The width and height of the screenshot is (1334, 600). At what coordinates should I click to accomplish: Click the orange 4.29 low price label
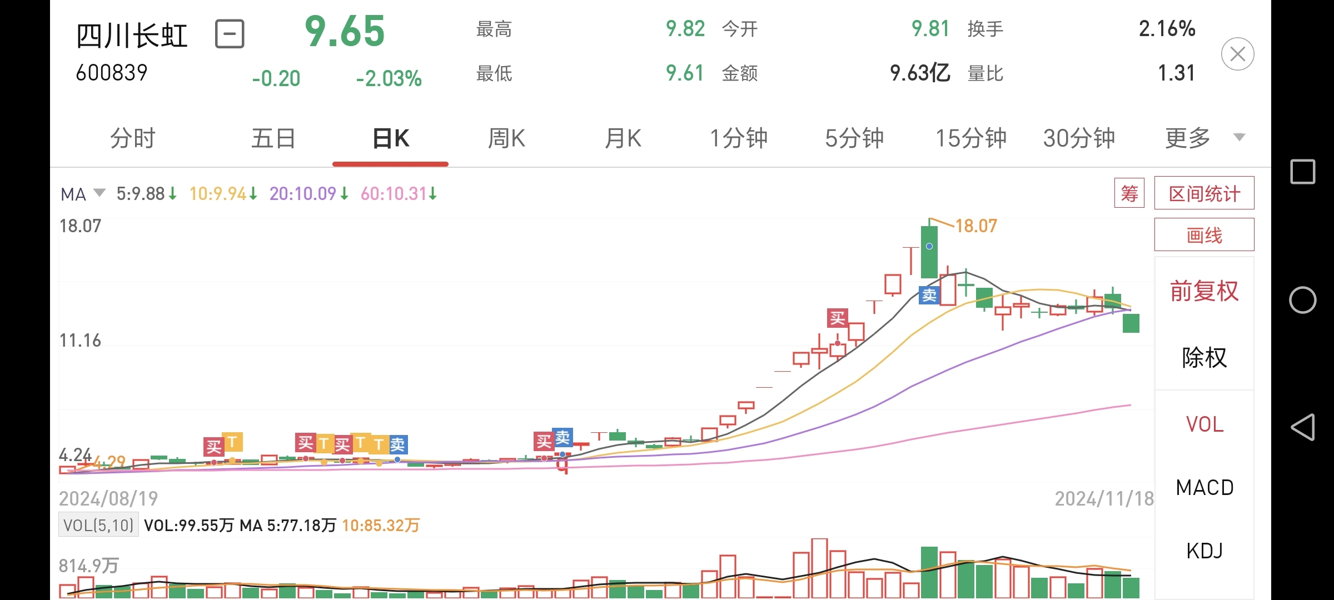110,462
